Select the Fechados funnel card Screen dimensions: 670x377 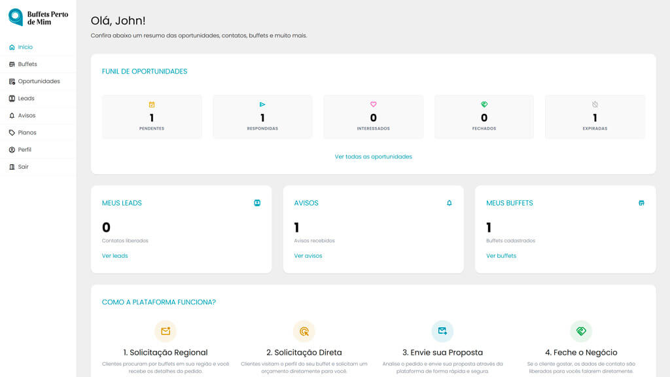[x=484, y=117]
